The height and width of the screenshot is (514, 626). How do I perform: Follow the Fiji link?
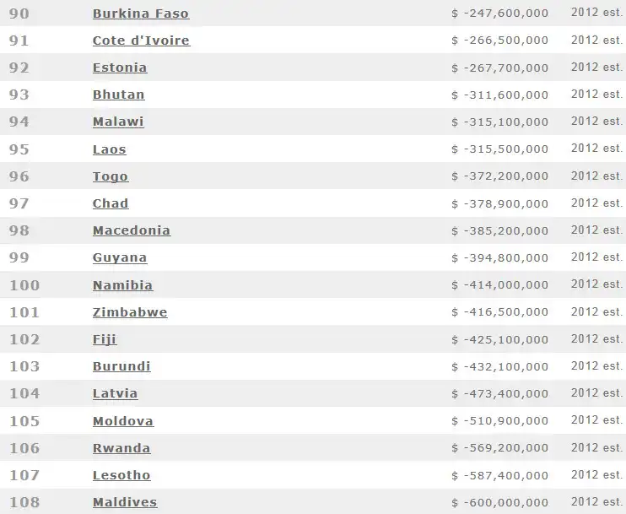point(105,339)
